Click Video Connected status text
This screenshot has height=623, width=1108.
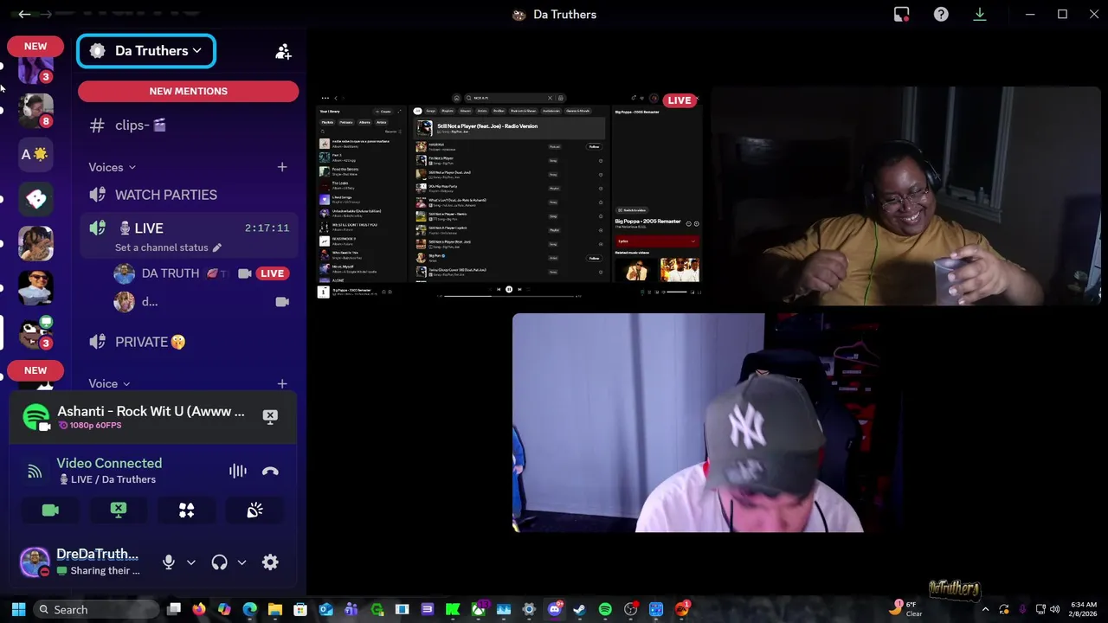(x=109, y=463)
